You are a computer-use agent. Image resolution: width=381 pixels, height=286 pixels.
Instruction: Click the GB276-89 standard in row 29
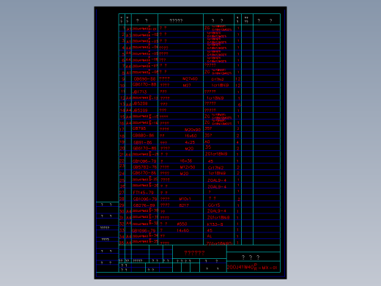[x=144, y=205]
